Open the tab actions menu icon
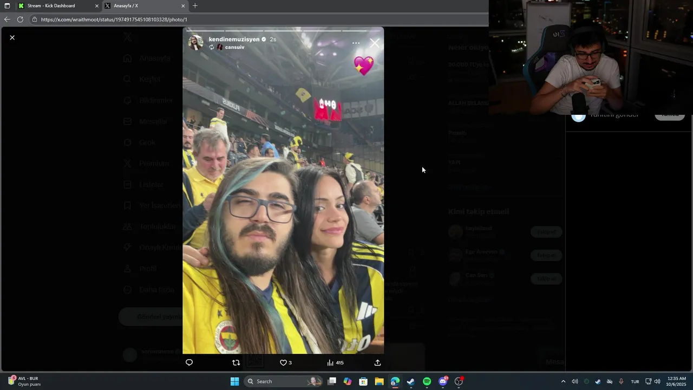The height and width of the screenshot is (390, 693). coord(7,6)
